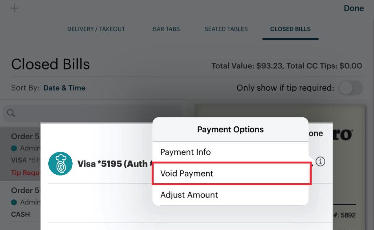This screenshot has height=230, width=374.
Task: Open the Sort By 'Date & Time' selector
Action: [x=64, y=88]
